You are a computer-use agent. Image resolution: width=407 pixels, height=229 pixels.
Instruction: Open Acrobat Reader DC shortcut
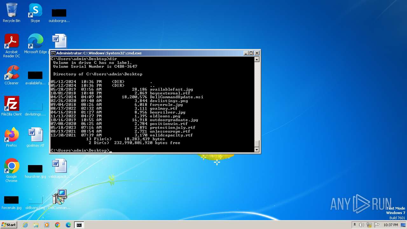(11, 46)
